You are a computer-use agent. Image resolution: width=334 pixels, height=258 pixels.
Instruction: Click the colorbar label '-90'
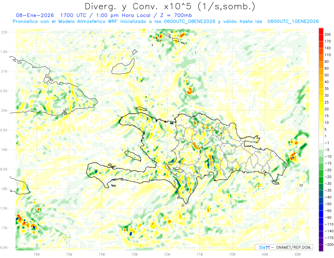328,218
